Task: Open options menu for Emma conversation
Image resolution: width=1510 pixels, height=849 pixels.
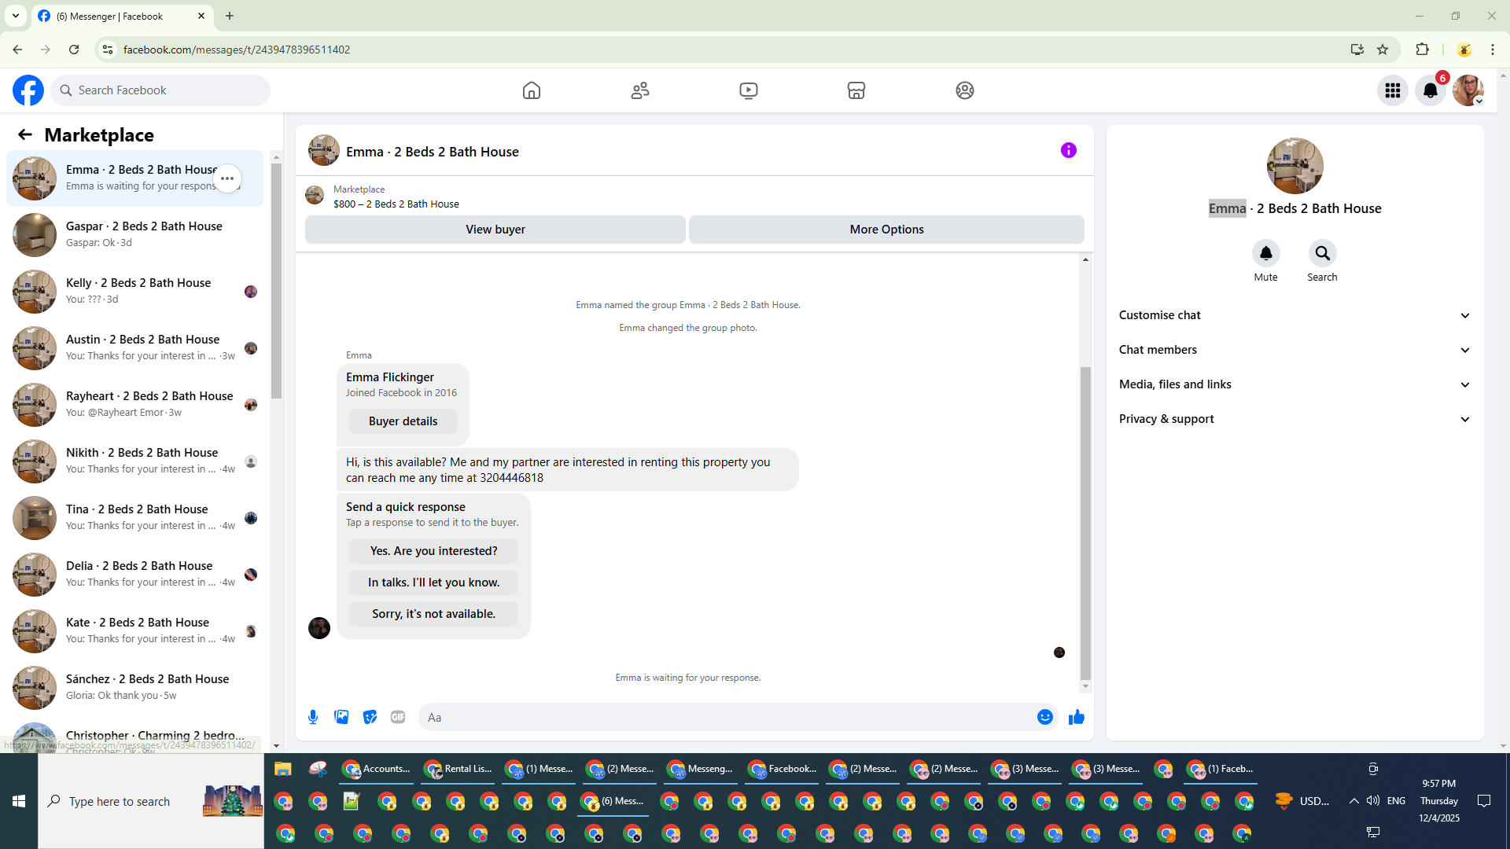Action: [x=227, y=178]
